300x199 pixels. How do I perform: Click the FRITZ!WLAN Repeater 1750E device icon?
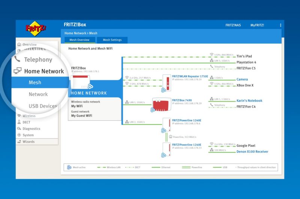[167, 83]
